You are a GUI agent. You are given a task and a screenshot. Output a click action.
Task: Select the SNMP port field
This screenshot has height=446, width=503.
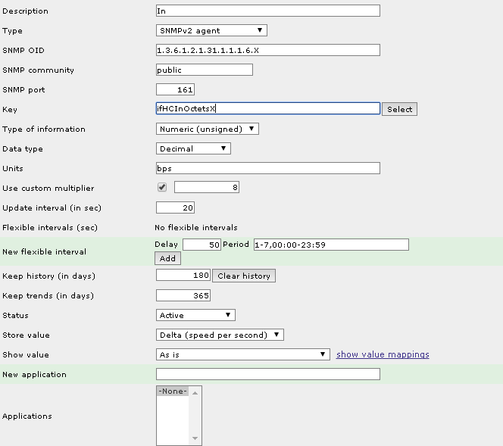click(x=175, y=90)
